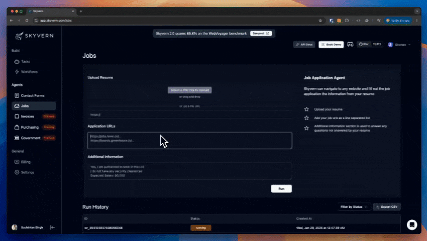Viewport: 427px width, 241px height.
Task: Open the chat support bubble
Action: (x=411, y=224)
